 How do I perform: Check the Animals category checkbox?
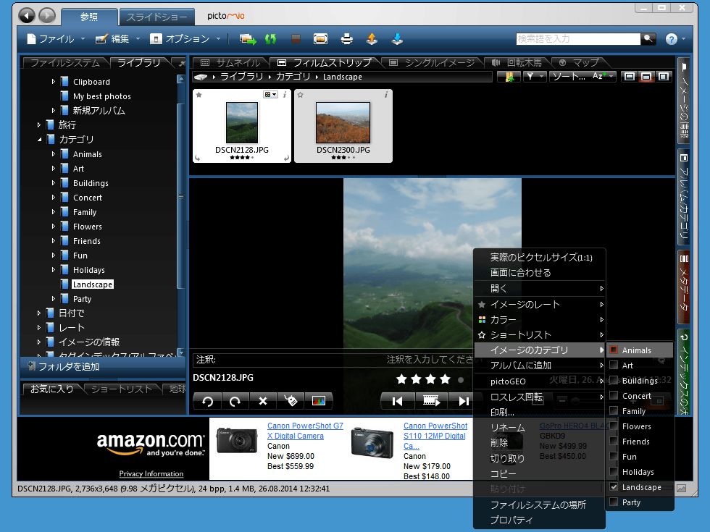(614, 350)
